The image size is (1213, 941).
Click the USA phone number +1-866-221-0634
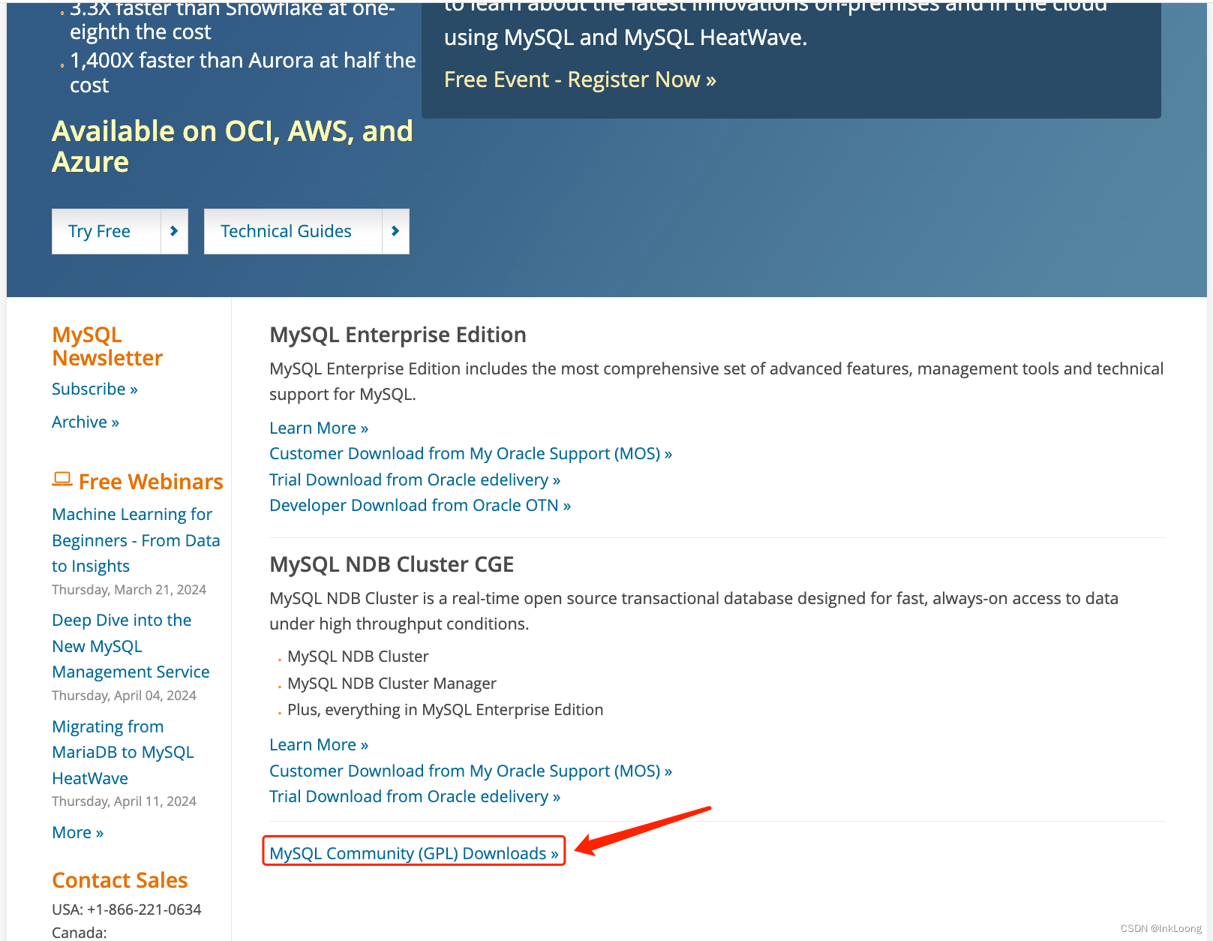coord(144,909)
